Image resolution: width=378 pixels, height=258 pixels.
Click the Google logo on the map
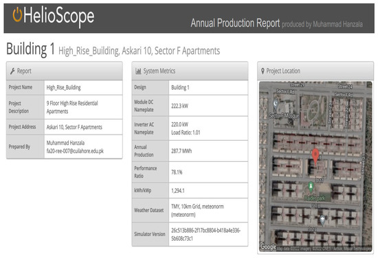tap(268, 247)
